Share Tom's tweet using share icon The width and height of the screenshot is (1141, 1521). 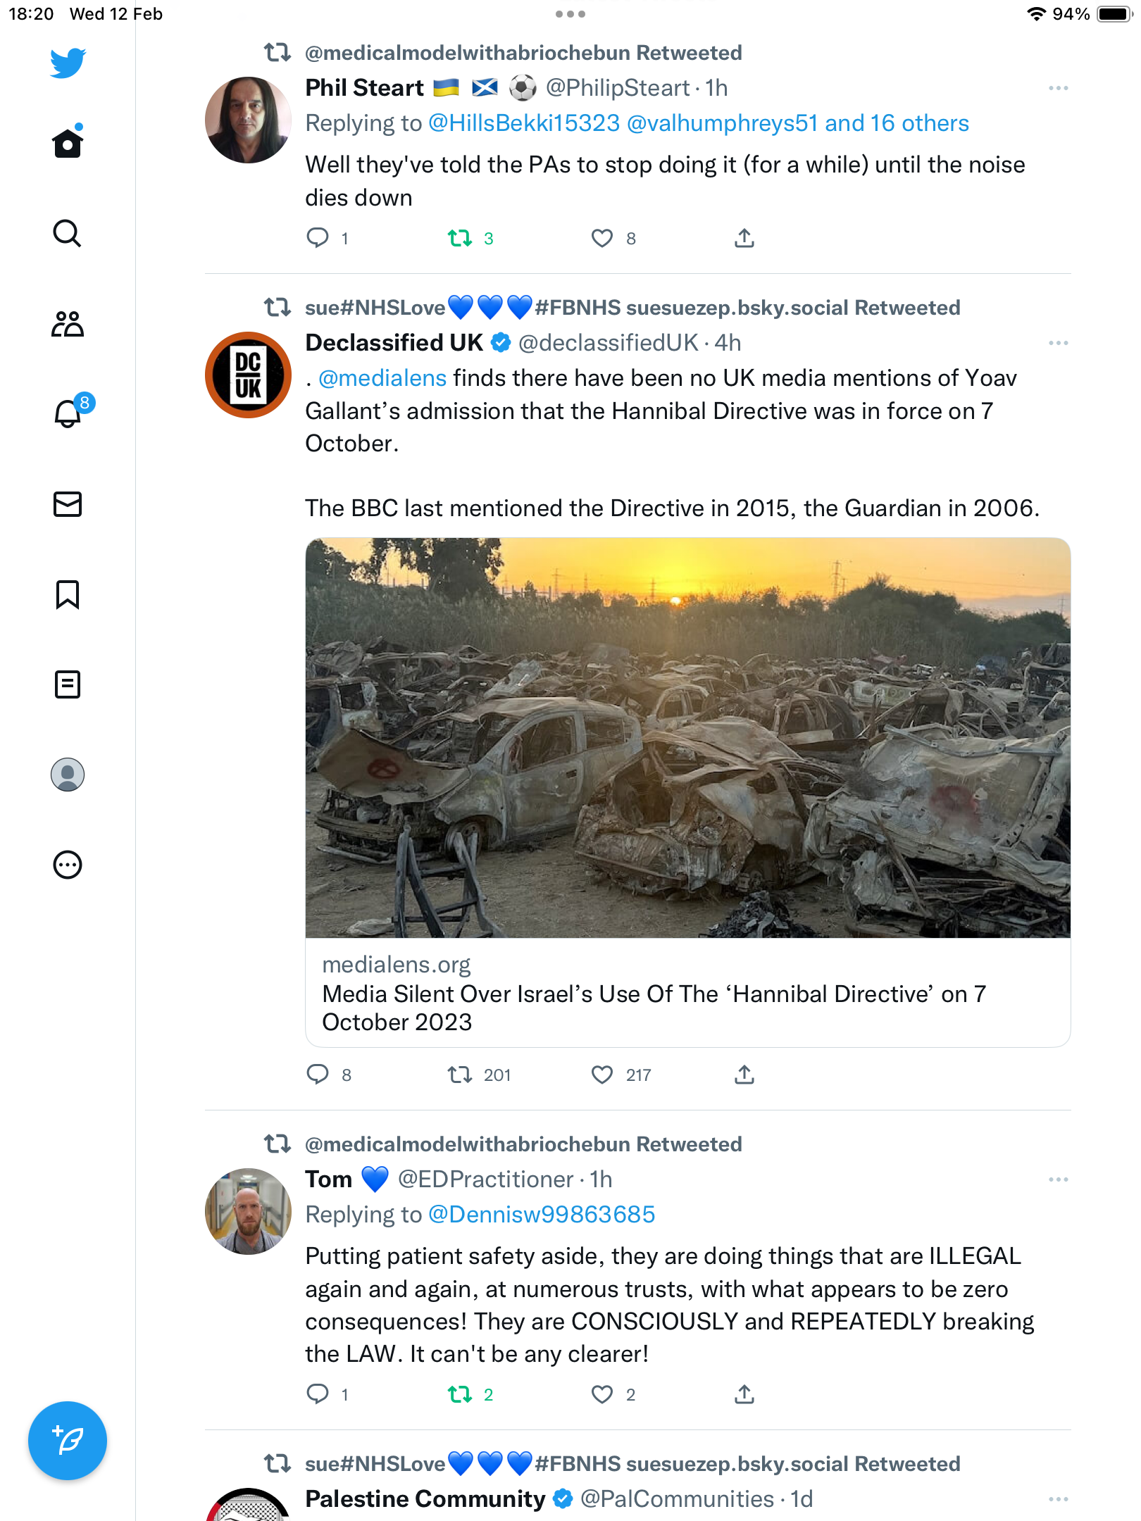pos(744,1394)
